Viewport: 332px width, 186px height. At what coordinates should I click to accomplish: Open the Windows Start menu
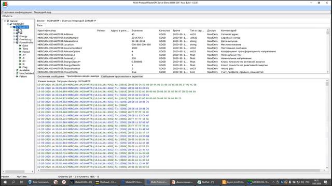point(5,182)
